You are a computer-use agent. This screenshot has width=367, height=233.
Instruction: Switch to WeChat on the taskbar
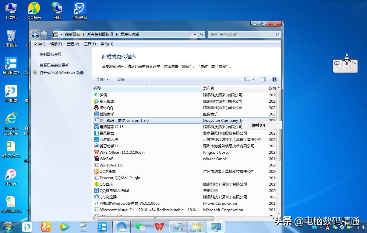tap(140, 227)
